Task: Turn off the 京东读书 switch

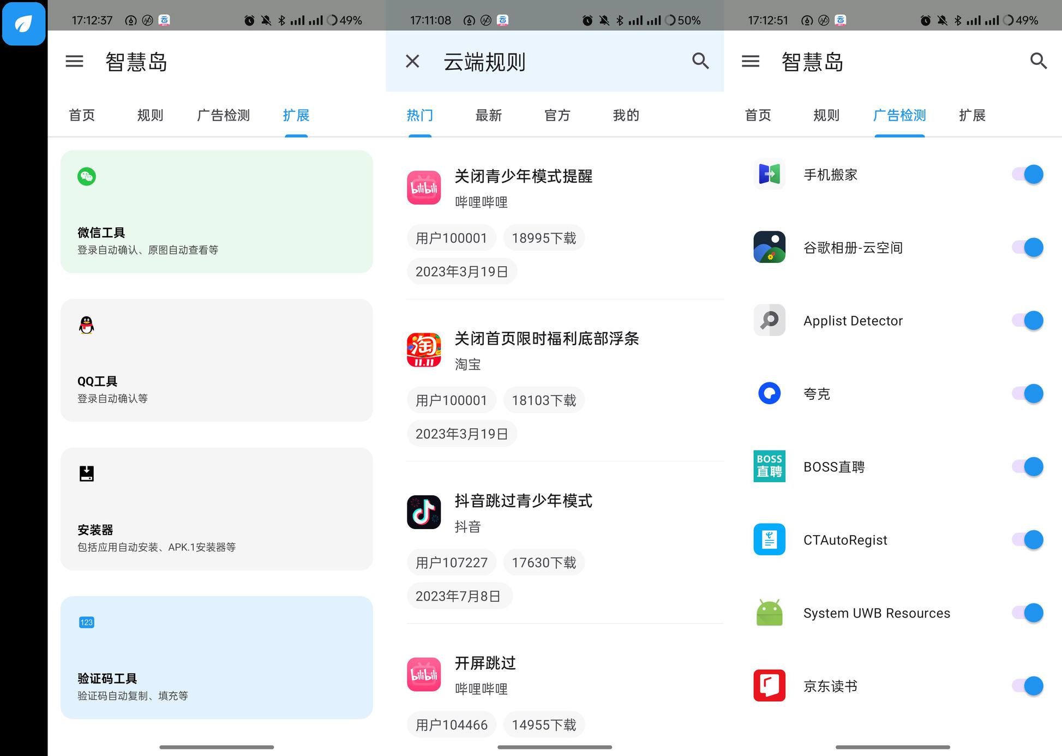Action: coord(1028,686)
